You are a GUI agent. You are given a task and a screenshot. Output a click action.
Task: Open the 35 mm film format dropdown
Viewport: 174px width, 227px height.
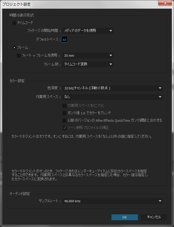88,56
